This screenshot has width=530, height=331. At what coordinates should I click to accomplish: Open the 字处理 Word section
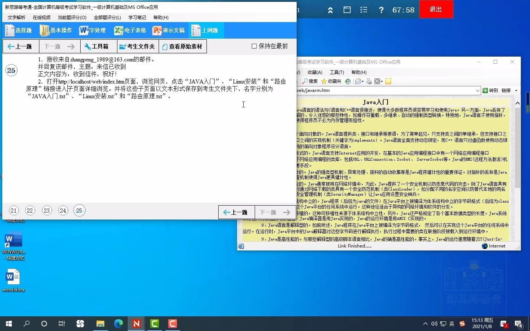coord(92,31)
